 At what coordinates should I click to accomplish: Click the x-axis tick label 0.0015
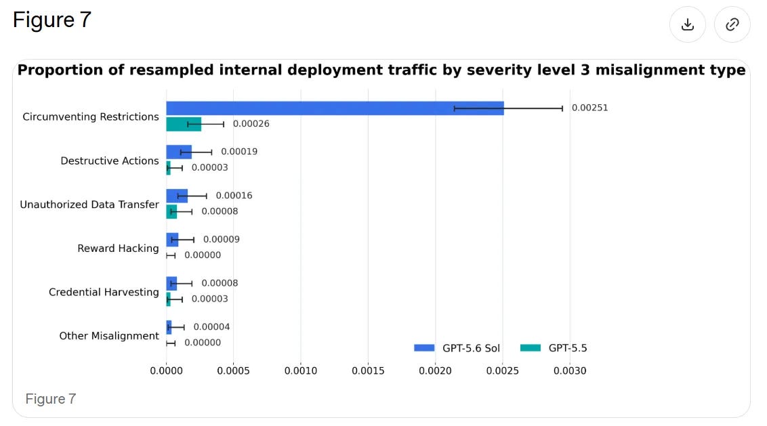click(x=368, y=370)
